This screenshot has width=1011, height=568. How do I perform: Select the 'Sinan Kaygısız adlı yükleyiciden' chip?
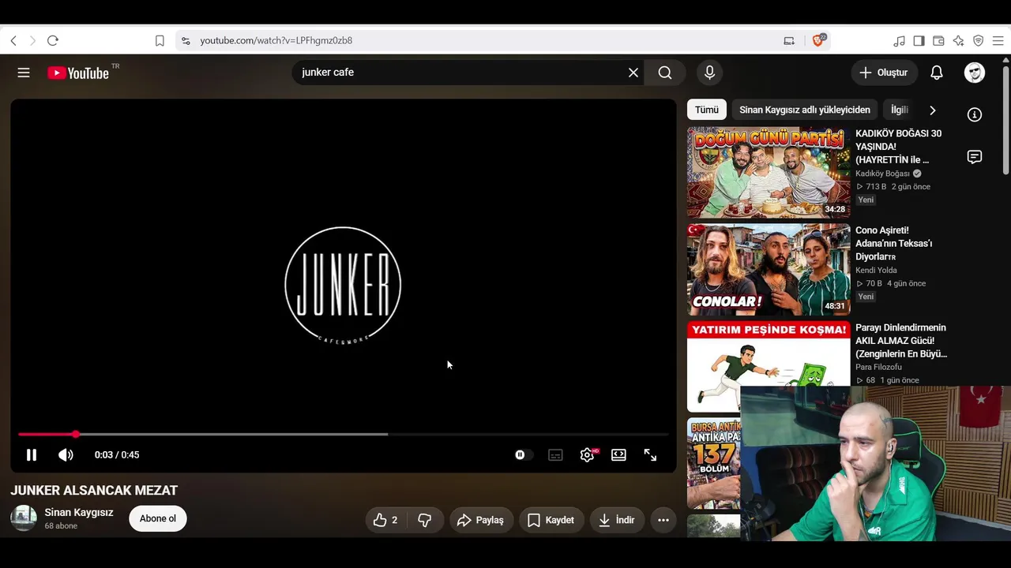tap(805, 110)
